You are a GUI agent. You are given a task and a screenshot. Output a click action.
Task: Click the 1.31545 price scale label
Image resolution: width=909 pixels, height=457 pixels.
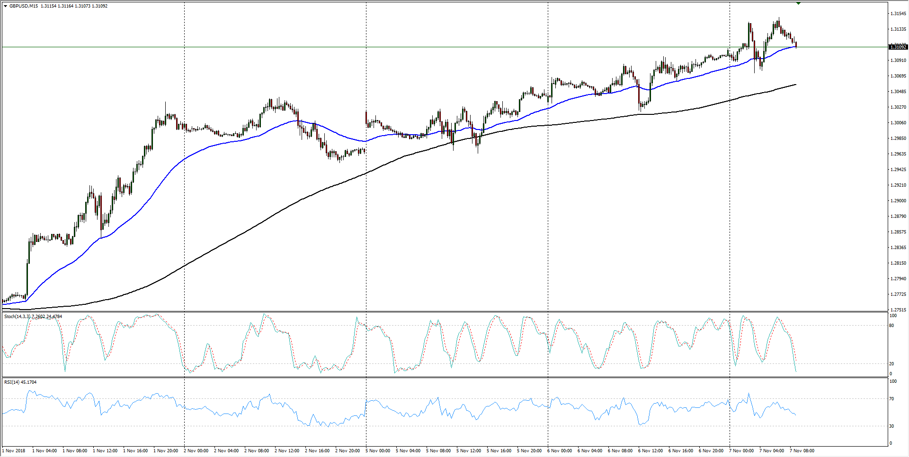tap(898, 14)
